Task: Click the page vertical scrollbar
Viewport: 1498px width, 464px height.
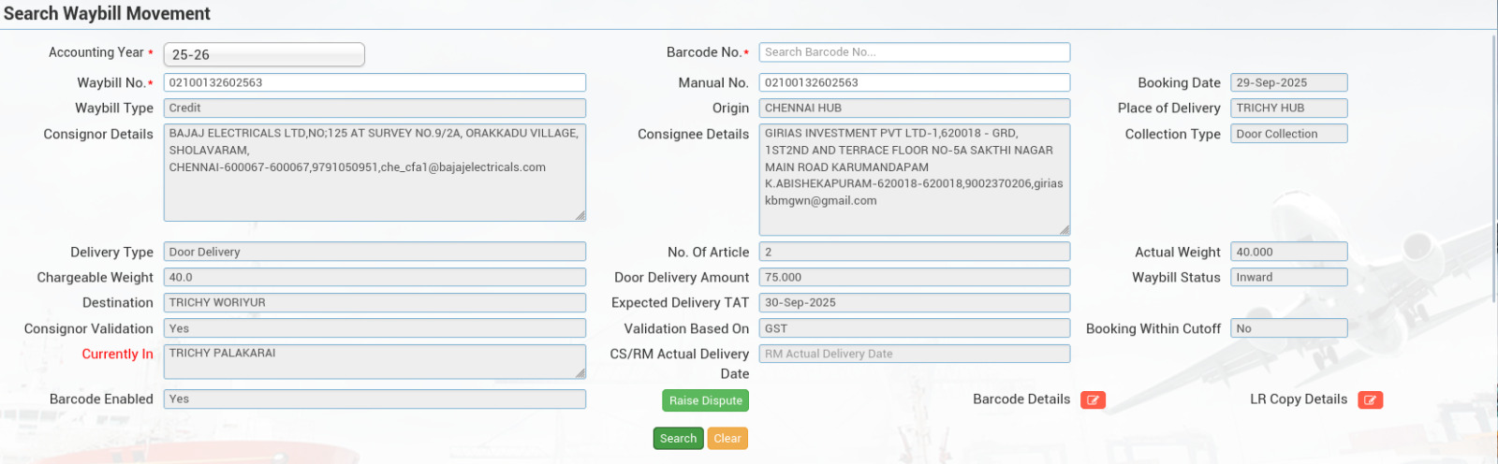Action: 1492,168
